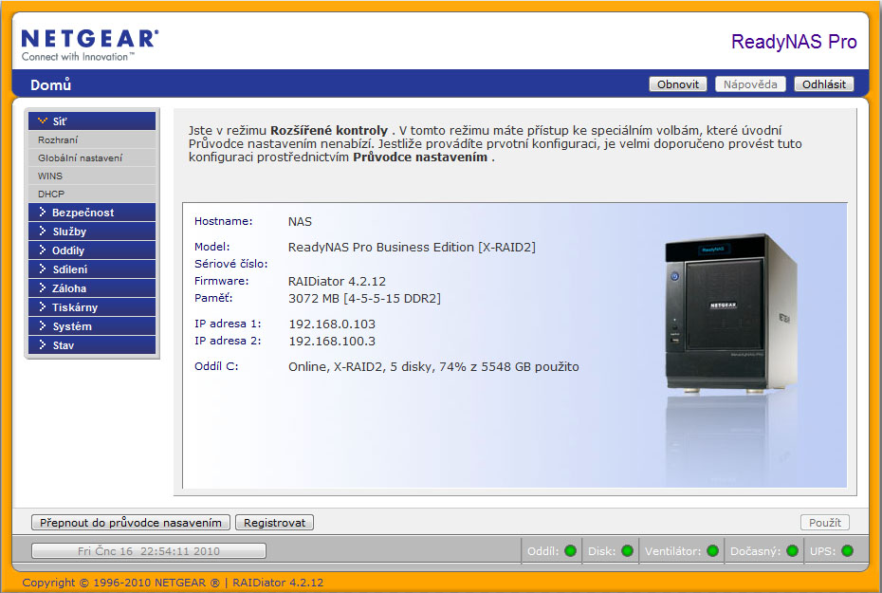Click the RAIDiator 4.2.12 firmware value
The image size is (882, 593).
click(x=337, y=281)
